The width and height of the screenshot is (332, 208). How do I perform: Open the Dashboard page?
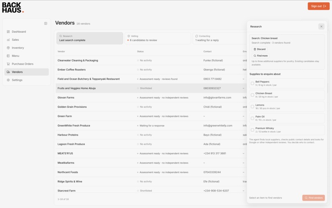tap(26, 32)
